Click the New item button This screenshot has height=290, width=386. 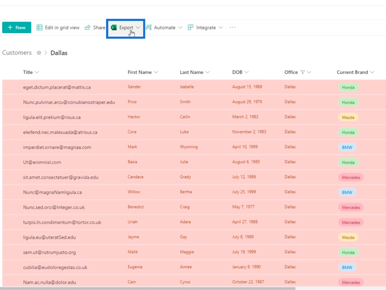point(17,27)
